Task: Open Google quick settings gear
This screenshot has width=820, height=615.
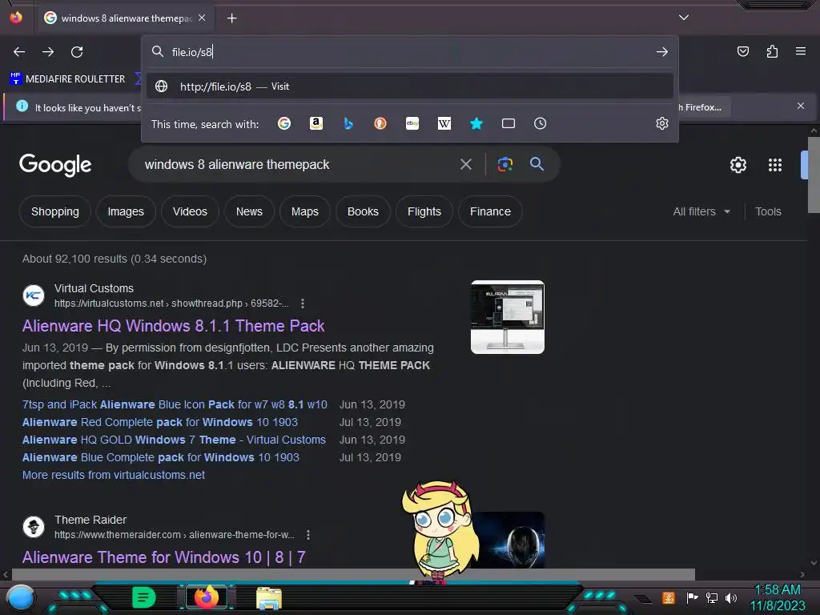Action: [738, 165]
